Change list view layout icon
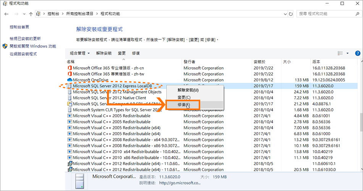Image resolution: width=363 pixels, height=191 pixels. (x=340, y=53)
